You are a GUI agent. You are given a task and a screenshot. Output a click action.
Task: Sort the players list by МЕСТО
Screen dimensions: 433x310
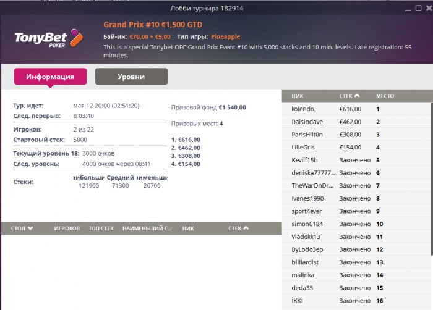click(x=385, y=96)
